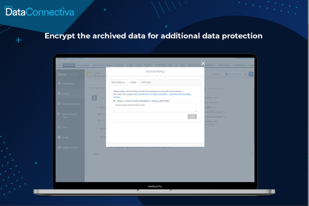This screenshot has width=309, height=206.
Task: Open System Audit Trail shield icon
Action: click(59, 114)
